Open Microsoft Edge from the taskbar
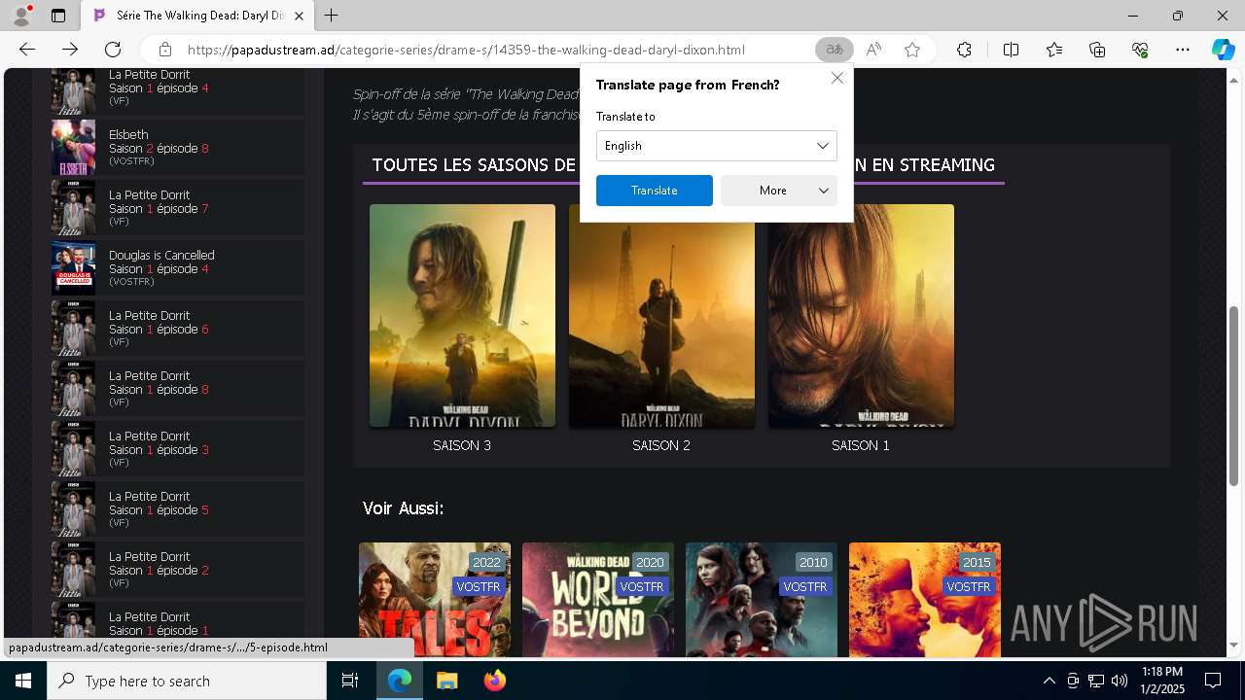 (x=400, y=681)
